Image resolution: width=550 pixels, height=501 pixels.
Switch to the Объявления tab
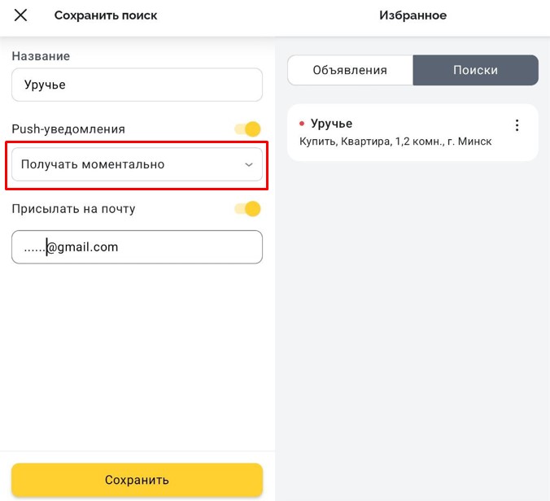[x=350, y=70]
